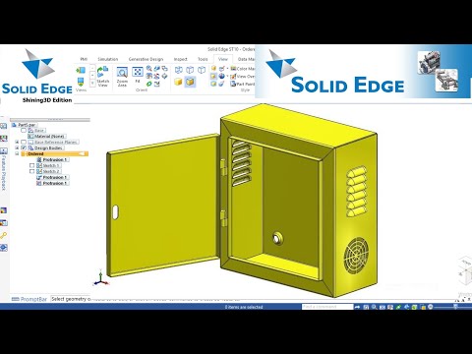Screen dimensions: 472x354
Task: Click the magnifier icon in the status bar
Action: 374,307
